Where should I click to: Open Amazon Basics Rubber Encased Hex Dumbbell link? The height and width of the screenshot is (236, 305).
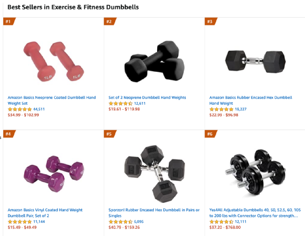point(251,100)
